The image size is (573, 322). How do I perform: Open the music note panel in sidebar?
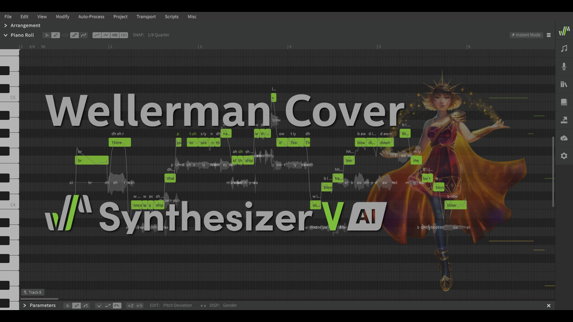coord(564,48)
